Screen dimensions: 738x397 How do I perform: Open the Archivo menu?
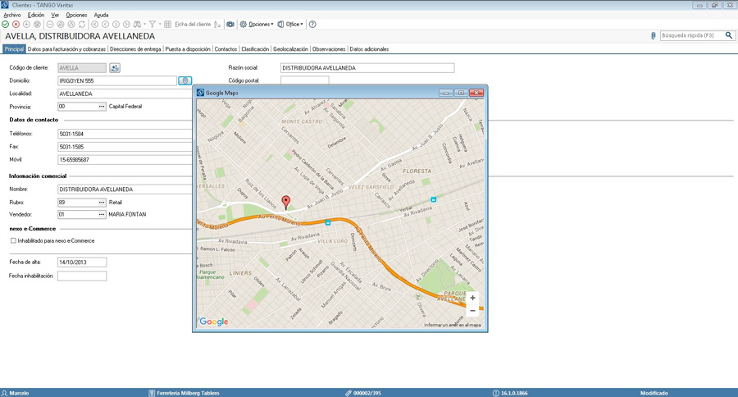coord(12,15)
